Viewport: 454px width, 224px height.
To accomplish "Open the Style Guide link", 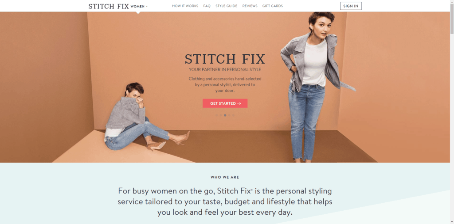I will (x=226, y=6).
